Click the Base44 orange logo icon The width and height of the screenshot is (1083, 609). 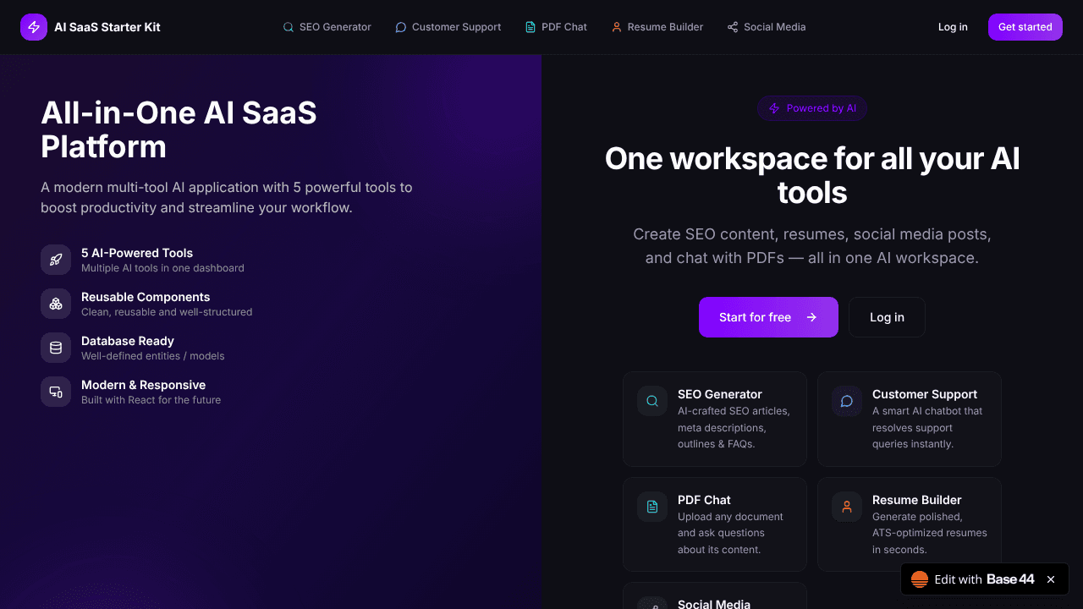pyautogui.click(x=919, y=579)
